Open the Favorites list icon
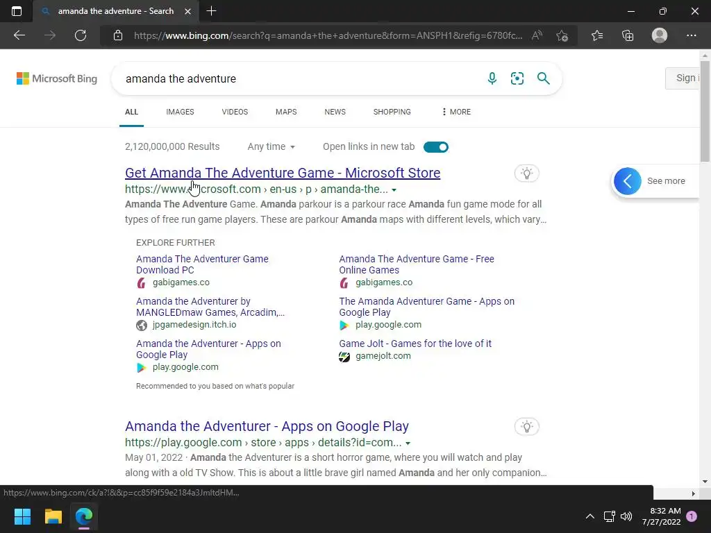The image size is (711, 533). 597,35
